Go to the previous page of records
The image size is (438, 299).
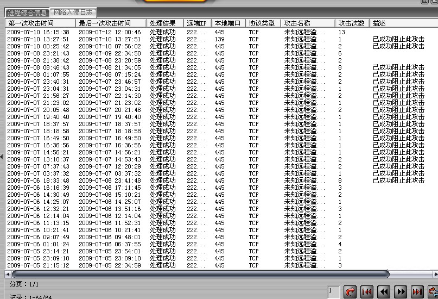point(384,292)
